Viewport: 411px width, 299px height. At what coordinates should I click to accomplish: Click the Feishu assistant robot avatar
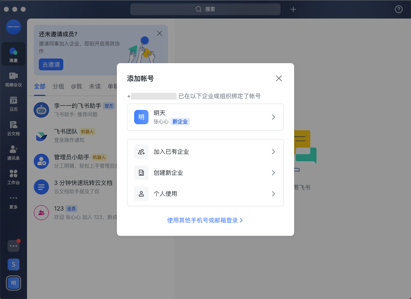pyautogui.click(x=41, y=110)
